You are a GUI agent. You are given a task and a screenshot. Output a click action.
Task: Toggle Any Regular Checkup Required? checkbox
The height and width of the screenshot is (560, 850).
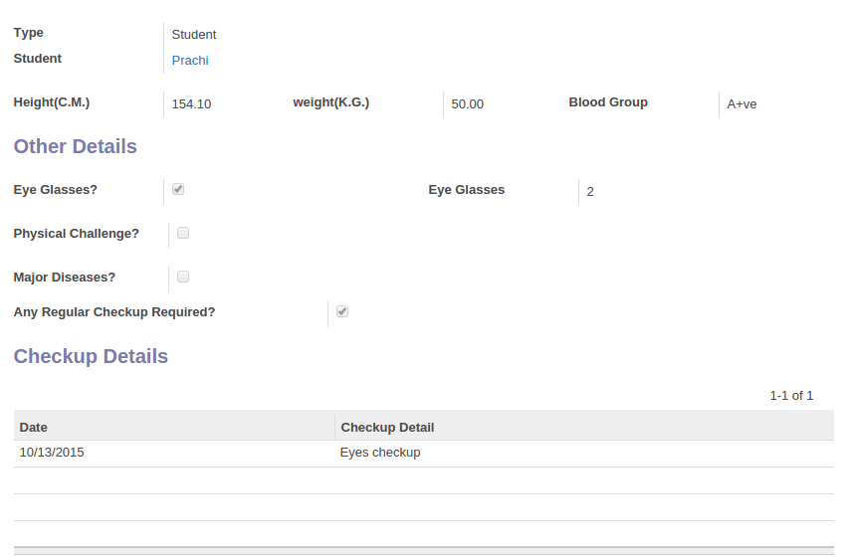pos(342,311)
